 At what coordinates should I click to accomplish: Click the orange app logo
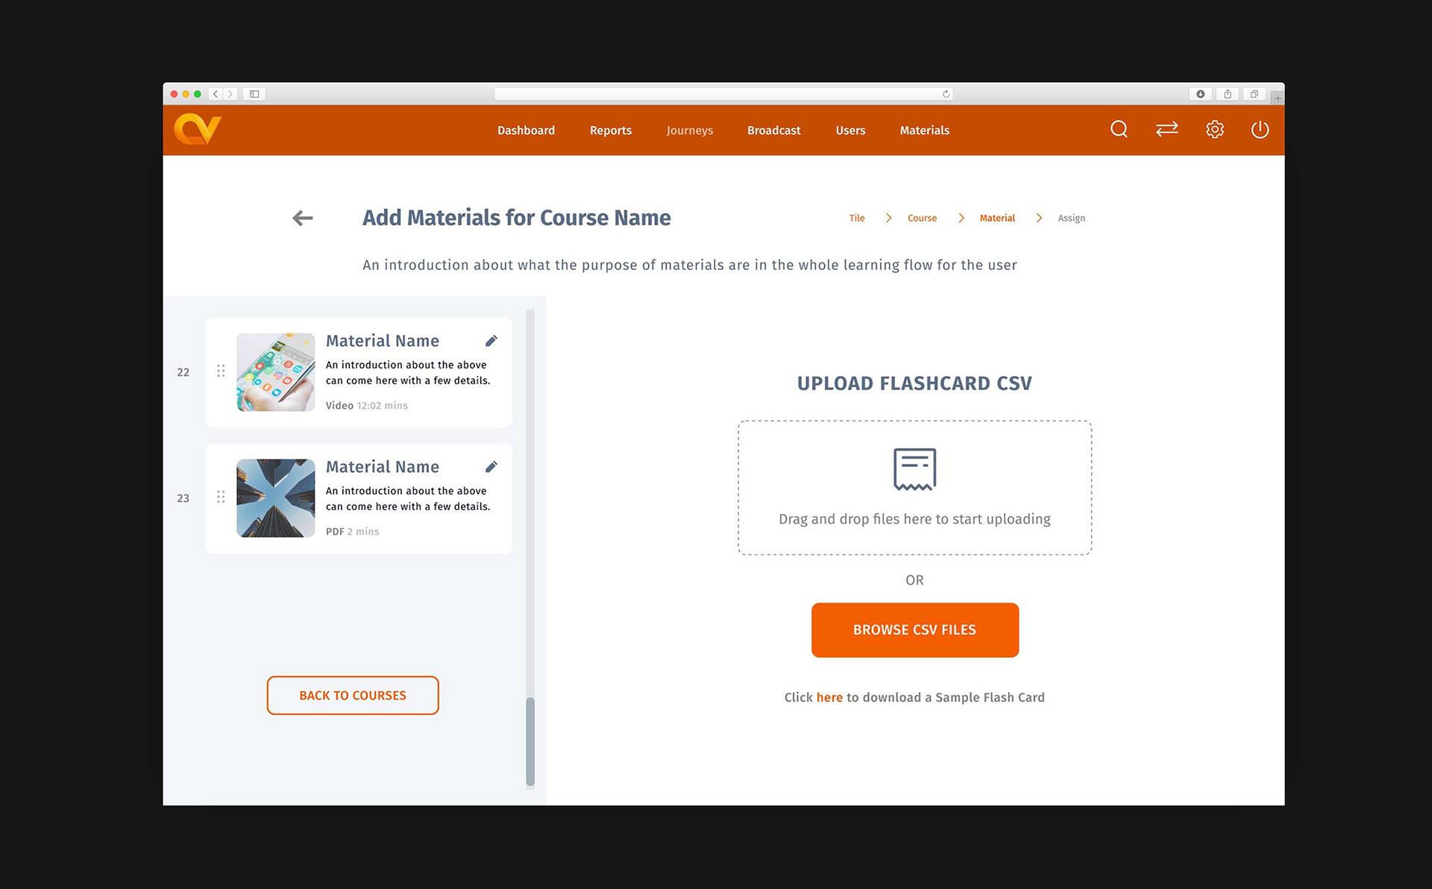click(198, 129)
